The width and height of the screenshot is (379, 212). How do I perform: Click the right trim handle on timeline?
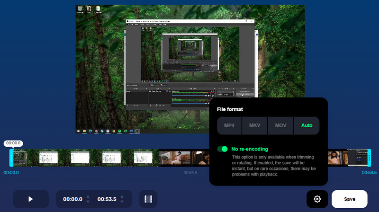(x=369, y=158)
